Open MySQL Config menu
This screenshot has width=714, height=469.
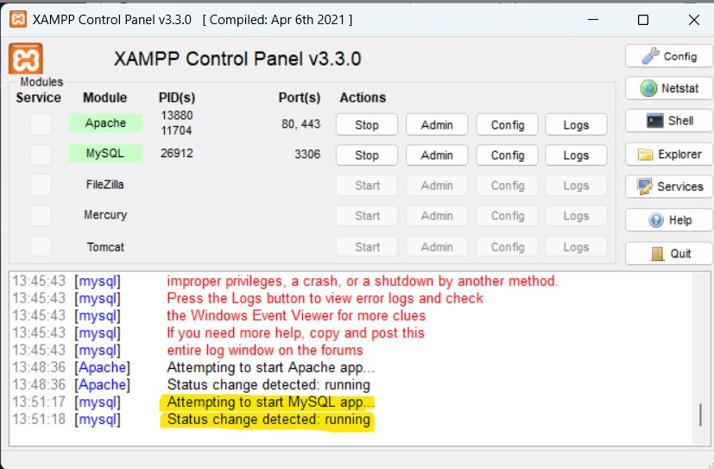[508, 155]
